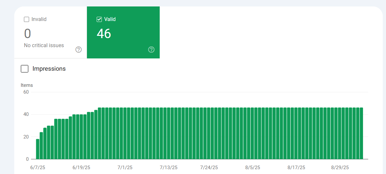Uncheck the Valid checkbox
The image size is (386, 174).
[99, 19]
